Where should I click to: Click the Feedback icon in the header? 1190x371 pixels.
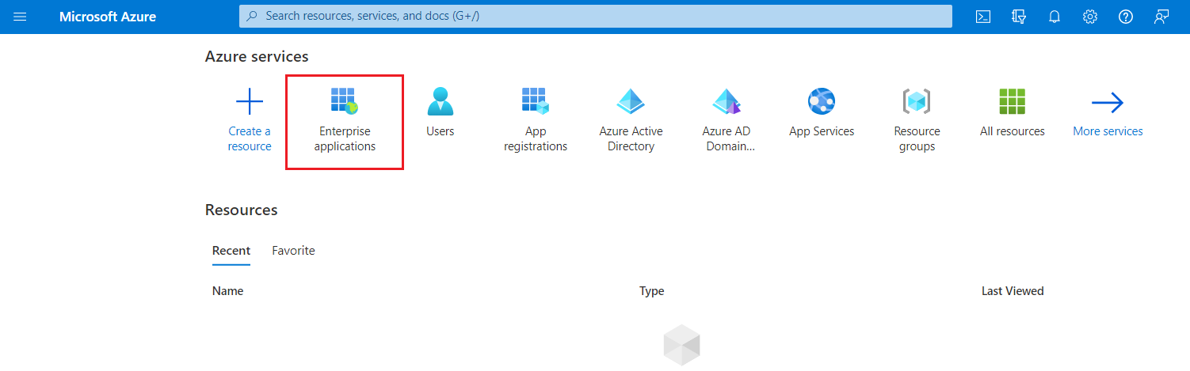click(1161, 17)
